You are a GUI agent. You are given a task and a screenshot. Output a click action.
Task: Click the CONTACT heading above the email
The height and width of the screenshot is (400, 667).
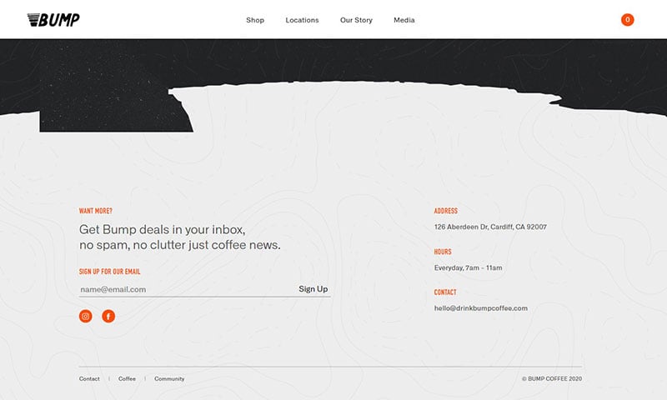click(445, 292)
